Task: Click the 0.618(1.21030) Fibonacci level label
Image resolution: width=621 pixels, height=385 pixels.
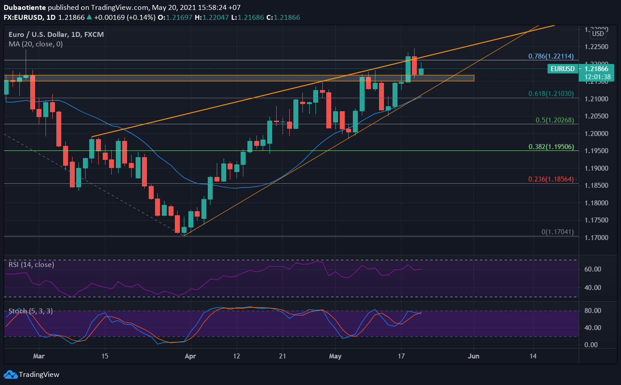Action: (x=551, y=94)
